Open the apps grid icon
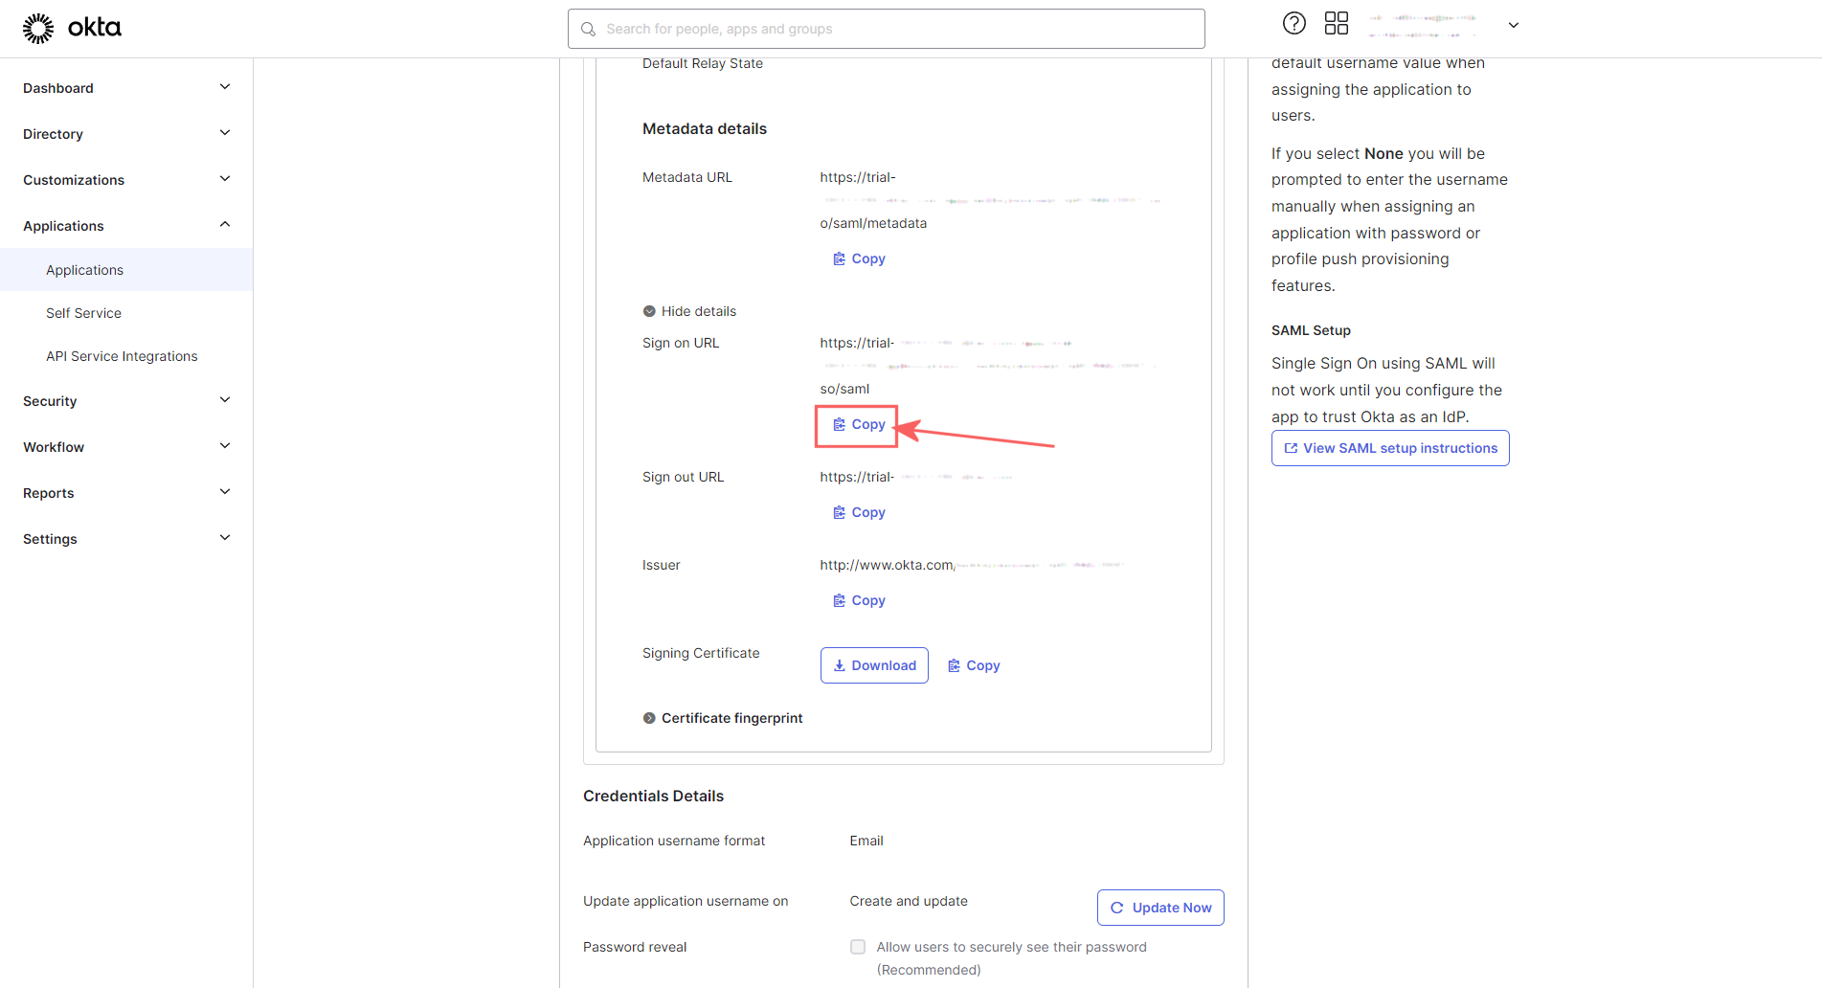Viewport: 1822px width, 988px height. pyautogui.click(x=1336, y=23)
